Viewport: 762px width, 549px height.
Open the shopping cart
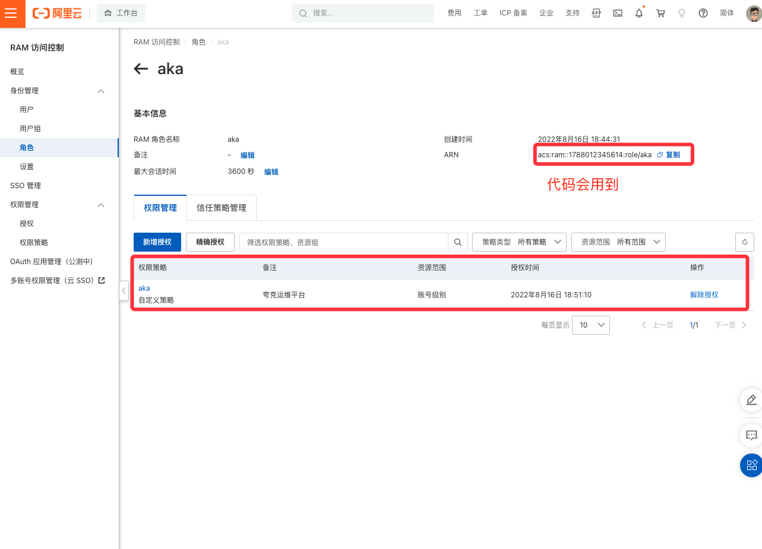[660, 13]
